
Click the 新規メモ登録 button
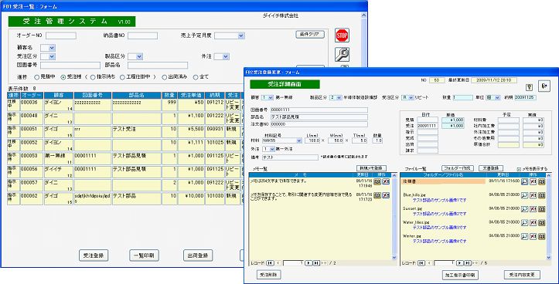tap(371, 168)
